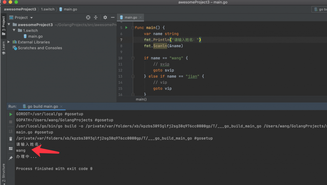Click the goto vip statement

tap(163, 89)
